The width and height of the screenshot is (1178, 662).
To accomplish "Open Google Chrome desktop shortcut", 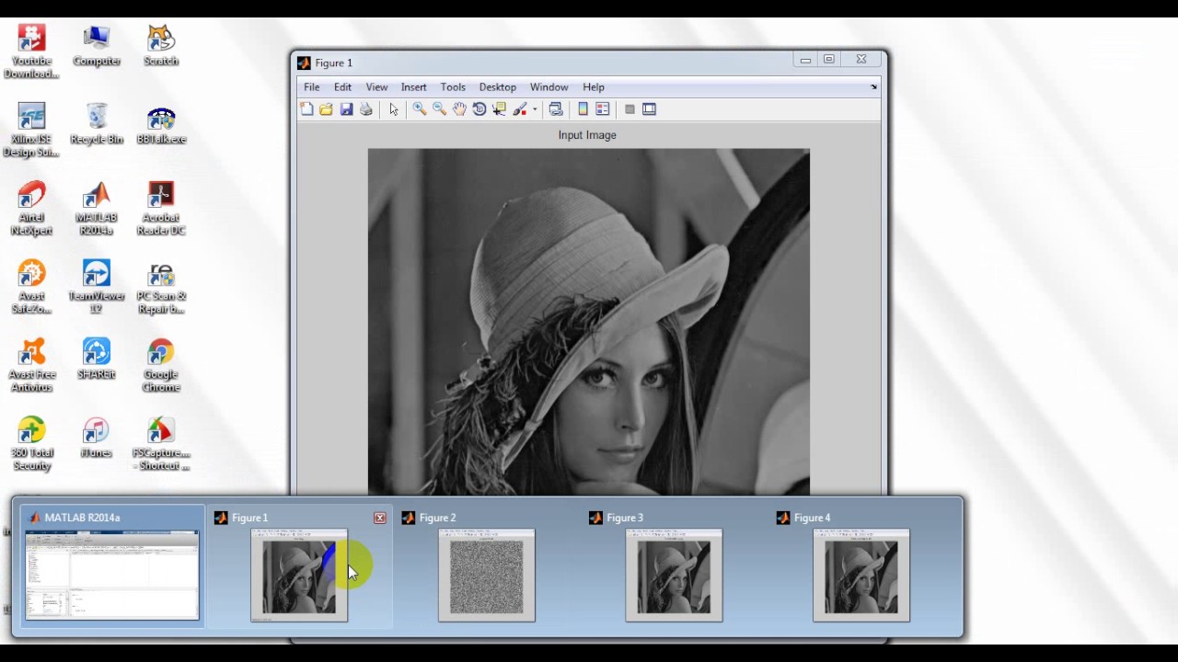I will coord(161,364).
